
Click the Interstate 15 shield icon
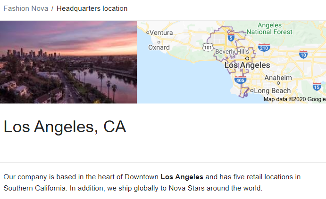point(317,87)
